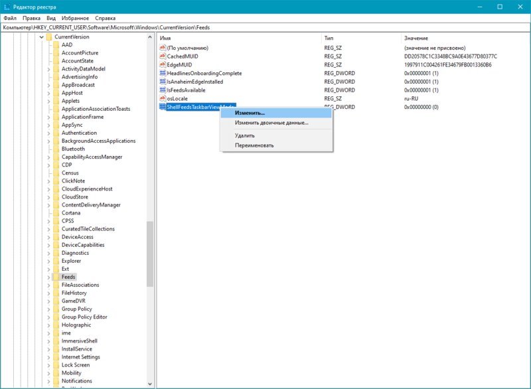
Task: Click the Registry Editor app icon in title bar
Action: tap(7, 7)
